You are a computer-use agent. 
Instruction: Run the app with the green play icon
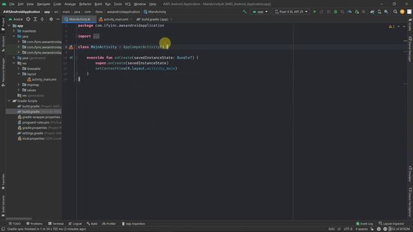(314, 12)
